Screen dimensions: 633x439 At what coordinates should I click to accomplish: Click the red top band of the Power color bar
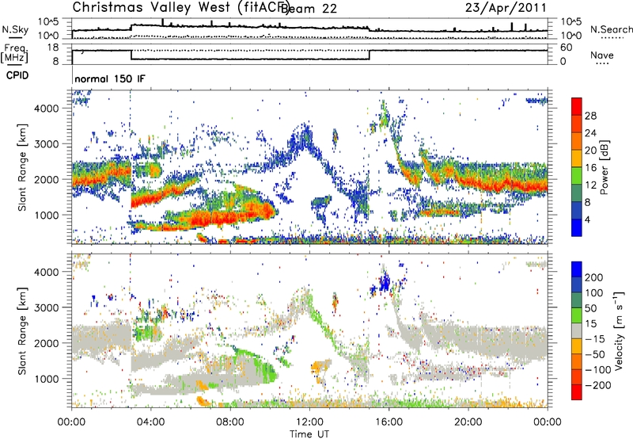click(577, 106)
